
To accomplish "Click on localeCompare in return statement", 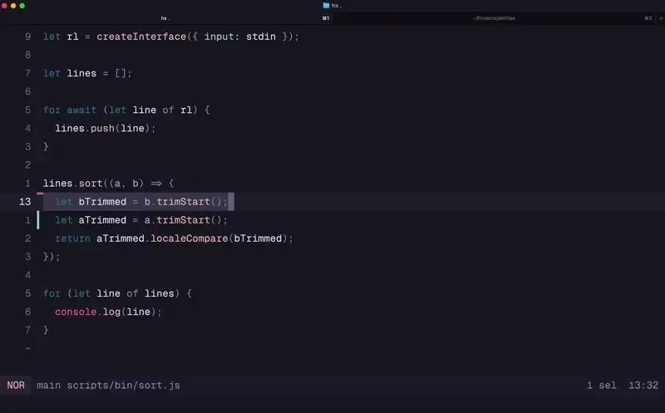I will [x=189, y=238].
